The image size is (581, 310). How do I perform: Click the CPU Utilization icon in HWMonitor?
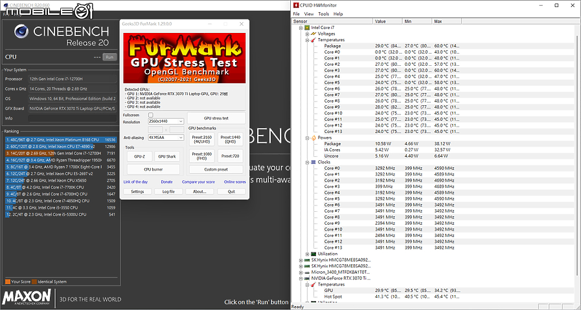pos(313,254)
